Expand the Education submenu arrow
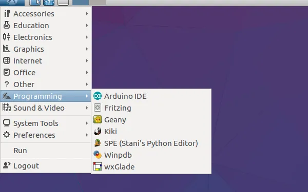Viewport: 308px width, 192px height. pos(87,26)
